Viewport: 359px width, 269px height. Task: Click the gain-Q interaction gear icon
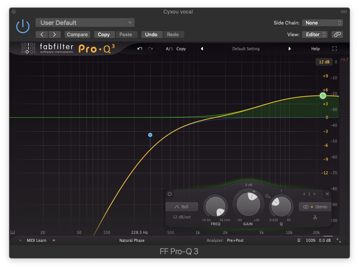(268, 196)
